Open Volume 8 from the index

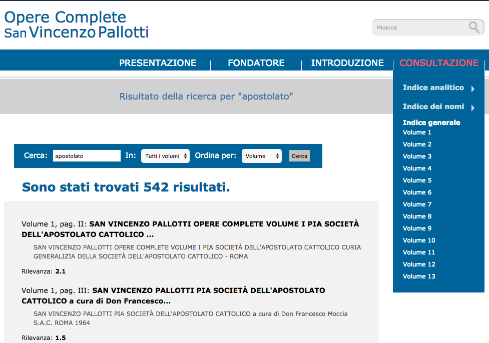pos(417,216)
